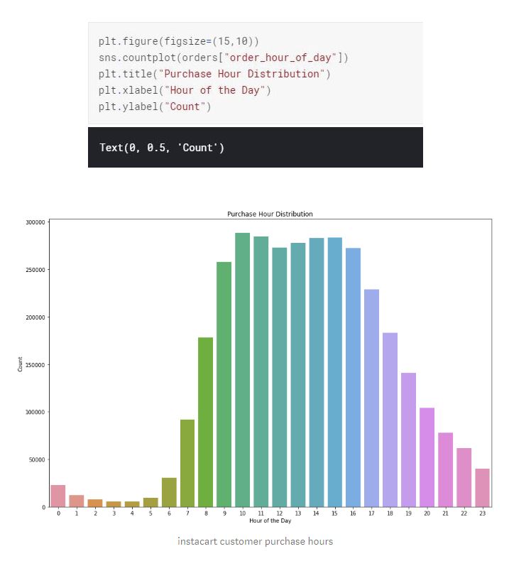509x561 pixels.
Task: Click the tallest bar at hour 10
Action: (x=243, y=369)
